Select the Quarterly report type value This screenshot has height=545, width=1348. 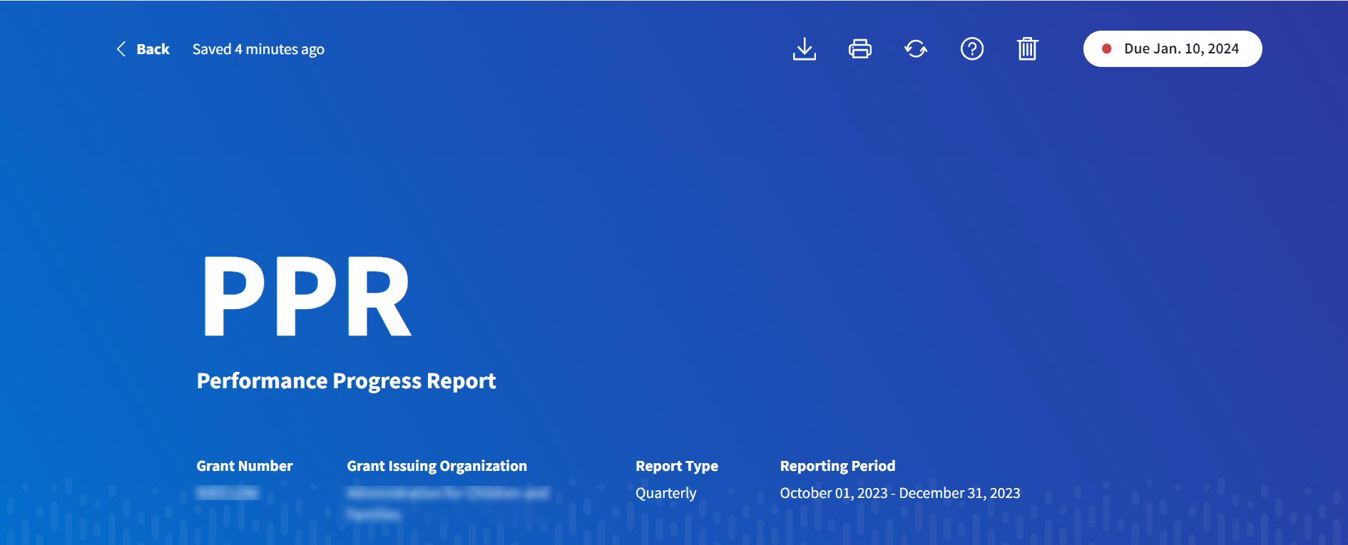coord(665,493)
